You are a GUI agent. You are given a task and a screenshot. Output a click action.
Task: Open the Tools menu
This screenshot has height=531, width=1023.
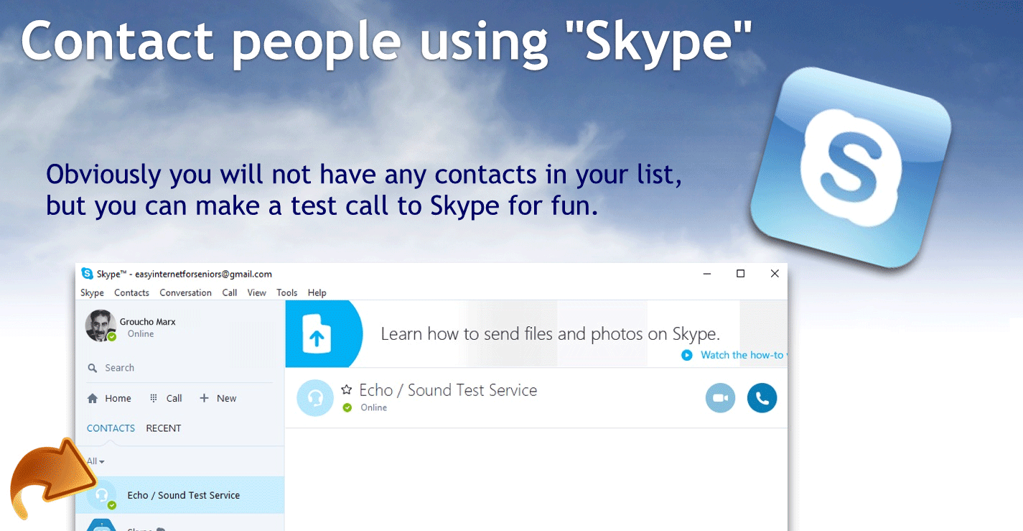tap(287, 292)
